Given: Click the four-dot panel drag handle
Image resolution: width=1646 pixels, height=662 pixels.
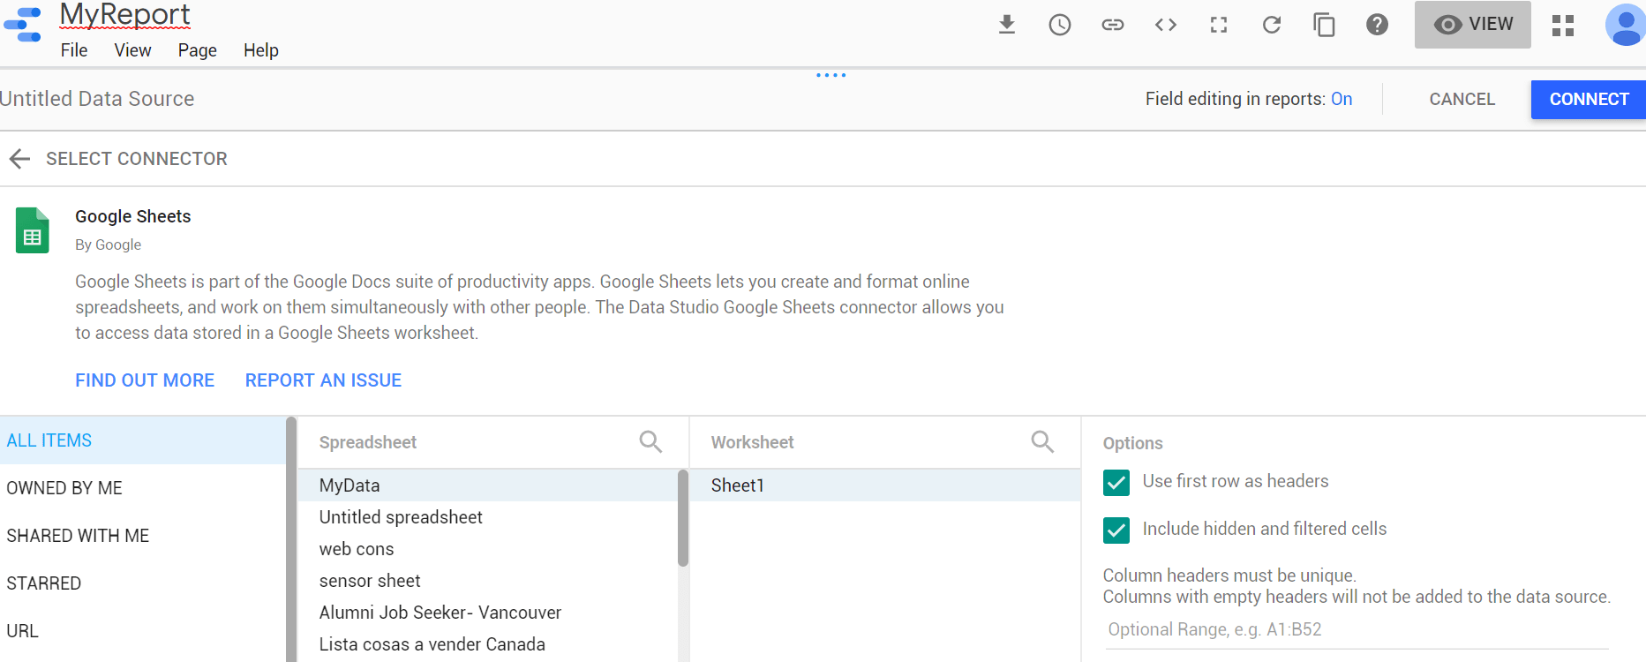Looking at the screenshot, I should (x=831, y=75).
